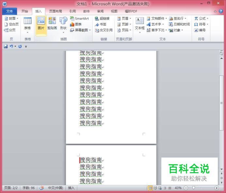Image resolution: width=226 pixels, height=193 pixels.
Task: Insert a number (编号)
Action: coord(200,30)
